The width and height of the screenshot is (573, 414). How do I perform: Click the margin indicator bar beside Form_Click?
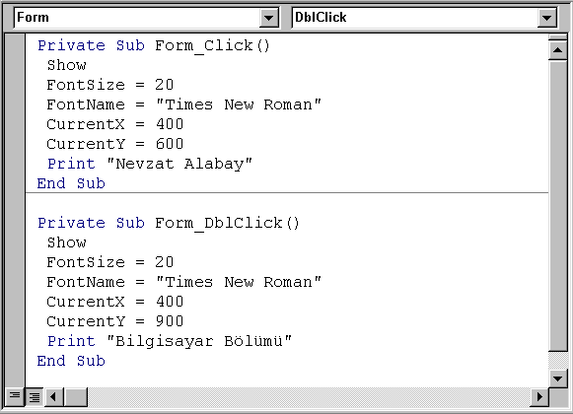(x=15, y=45)
